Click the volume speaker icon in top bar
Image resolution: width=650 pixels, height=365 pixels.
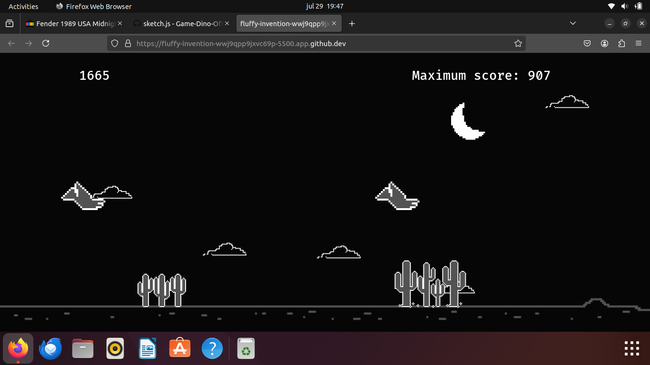point(625,6)
